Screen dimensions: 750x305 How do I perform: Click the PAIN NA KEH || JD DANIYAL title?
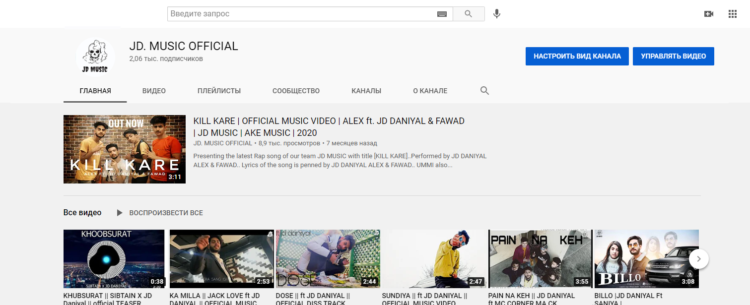532,299
